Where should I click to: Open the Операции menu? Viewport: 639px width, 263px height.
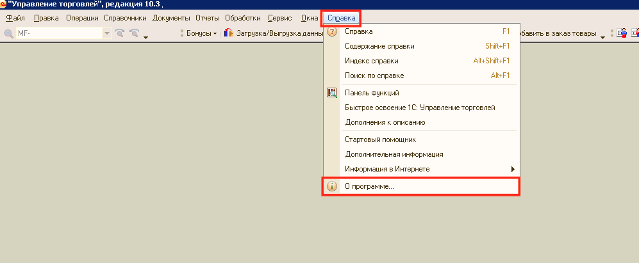coord(82,18)
